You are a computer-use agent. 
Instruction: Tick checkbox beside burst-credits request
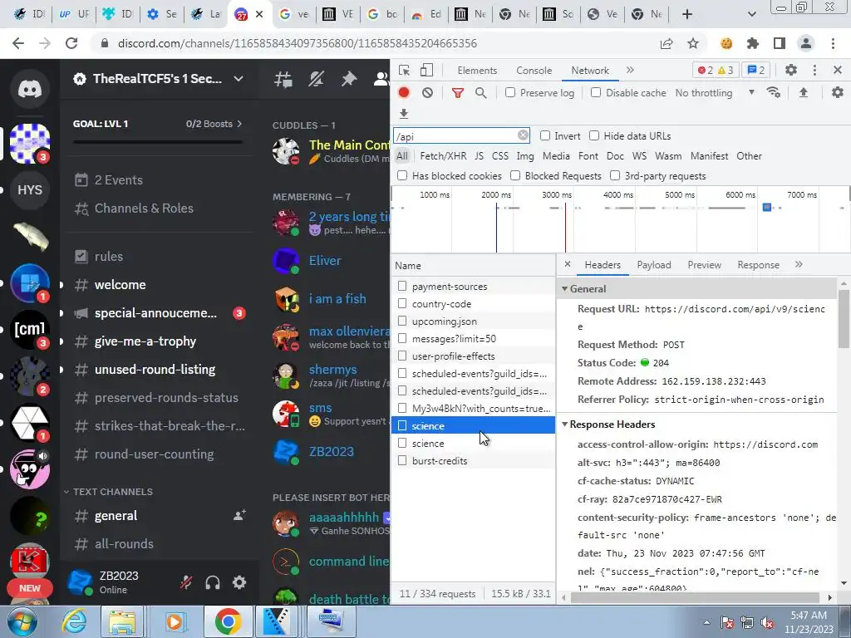402,460
